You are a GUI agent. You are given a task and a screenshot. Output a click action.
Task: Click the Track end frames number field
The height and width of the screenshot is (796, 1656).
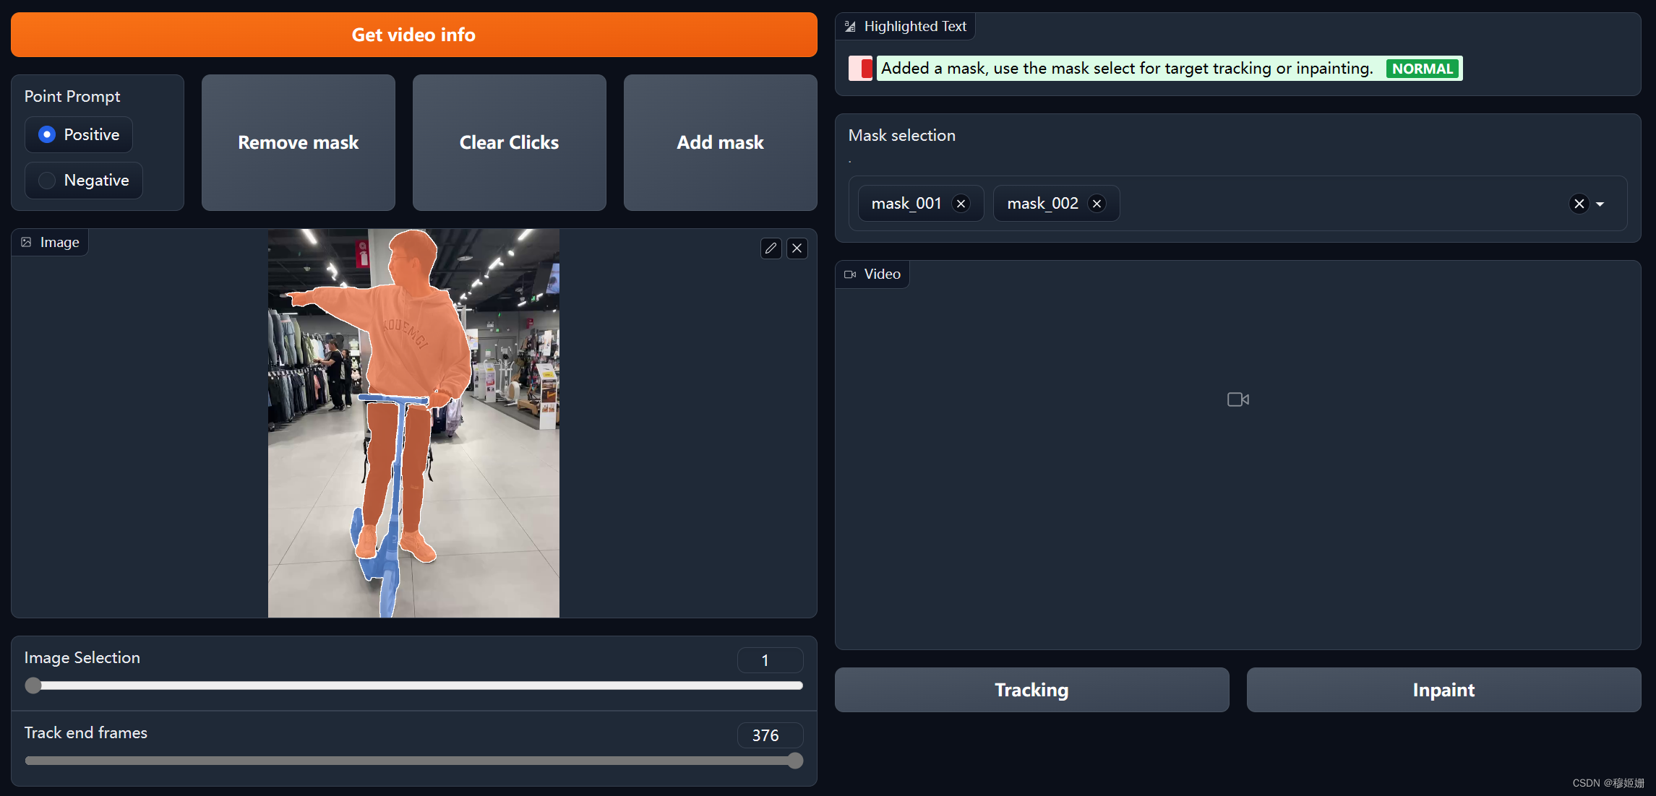click(x=769, y=735)
